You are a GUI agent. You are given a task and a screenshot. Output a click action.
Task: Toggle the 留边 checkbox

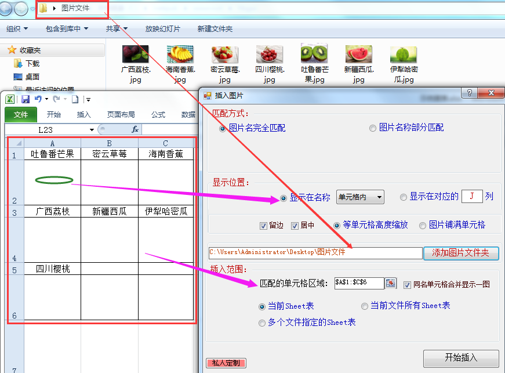pos(264,226)
